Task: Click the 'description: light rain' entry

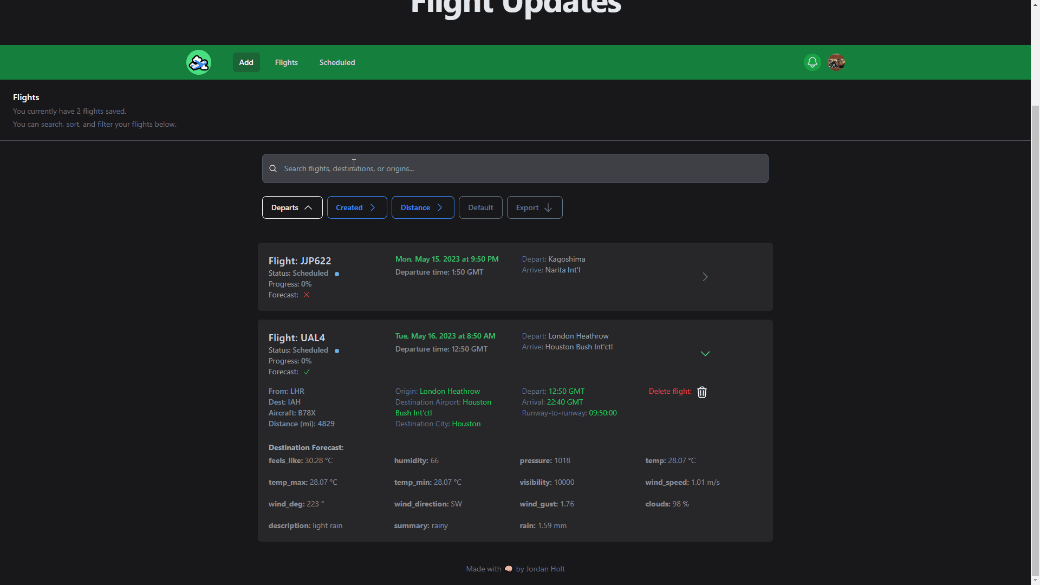Action: point(305,525)
